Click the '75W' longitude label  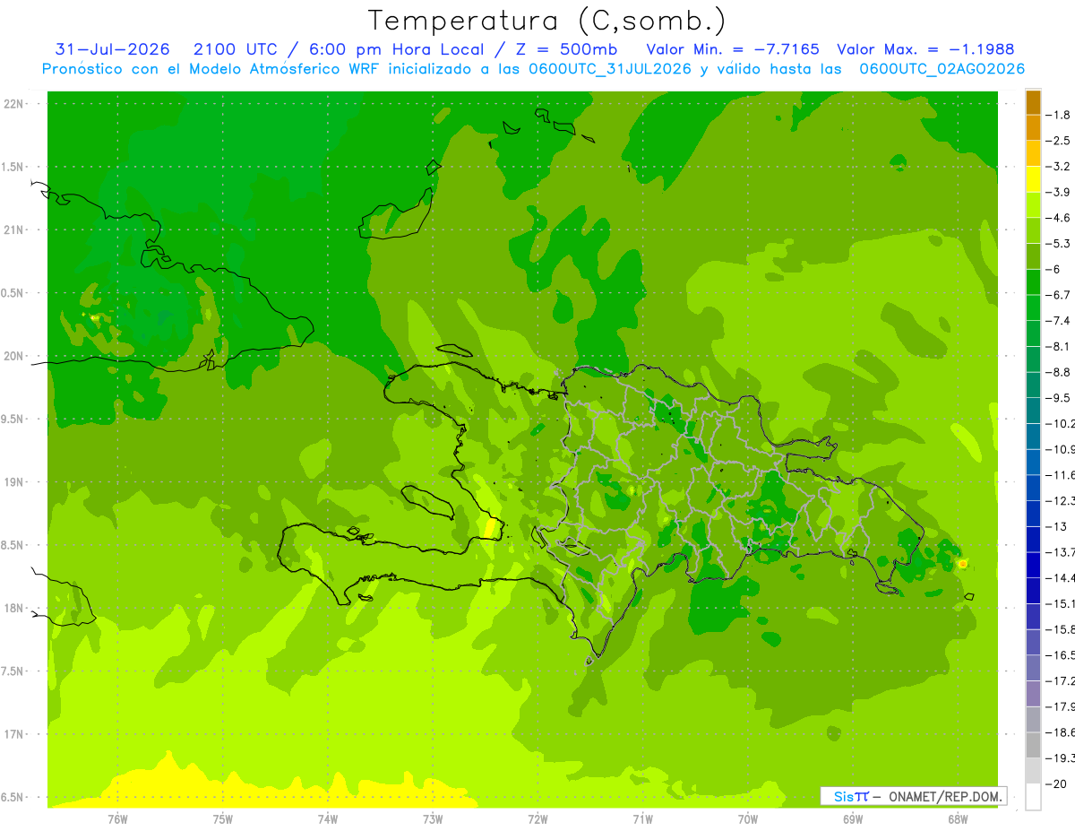tap(223, 819)
